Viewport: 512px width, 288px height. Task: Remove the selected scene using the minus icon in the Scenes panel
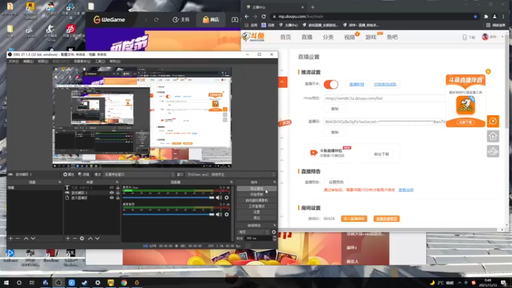18,239
